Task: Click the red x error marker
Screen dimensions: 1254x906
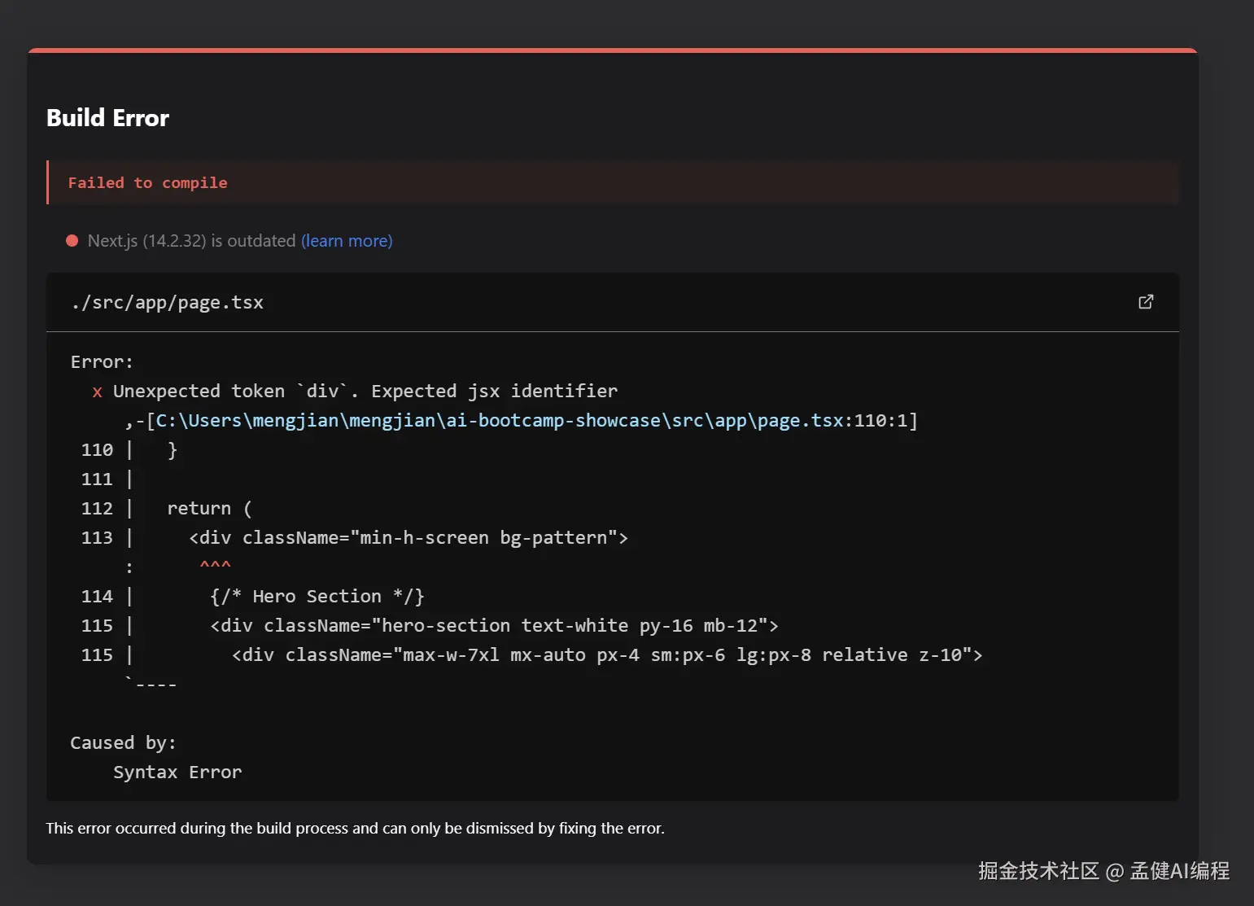Action: (98, 392)
